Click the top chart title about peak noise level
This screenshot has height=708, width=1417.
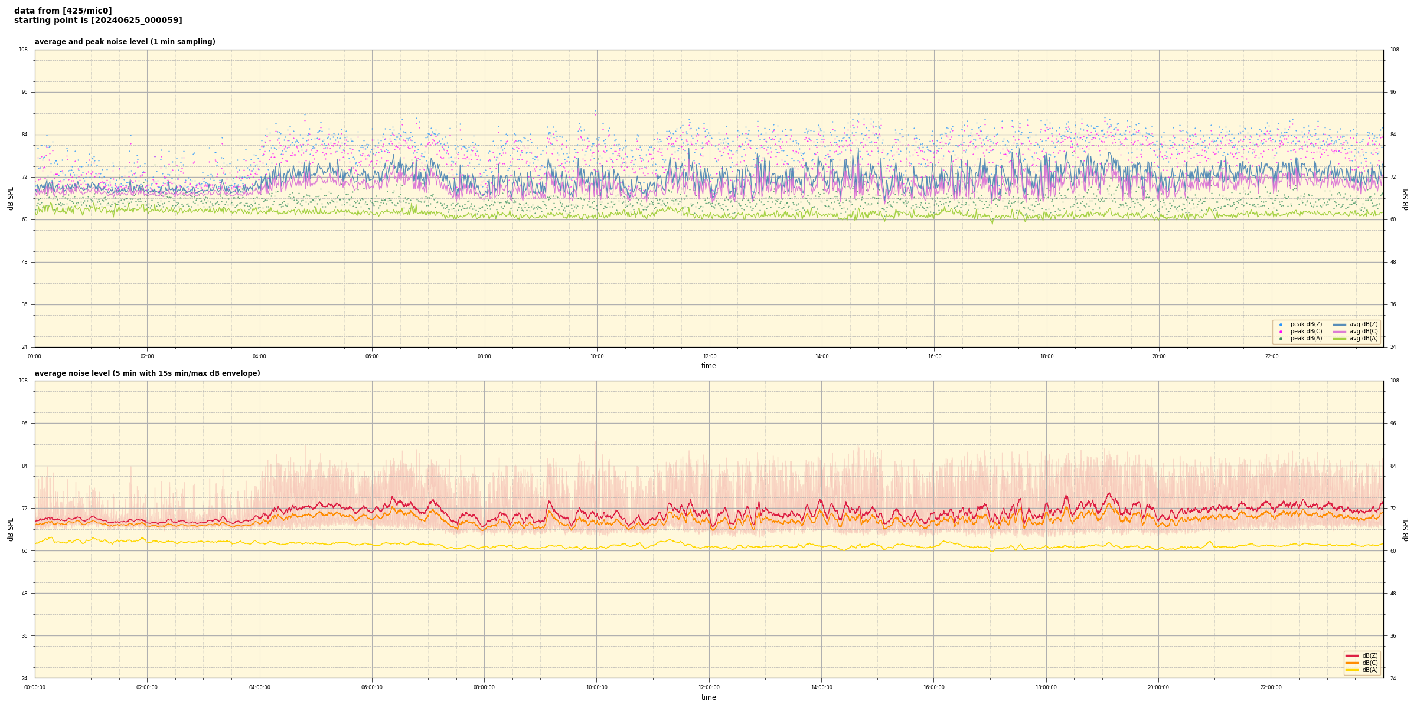click(x=125, y=42)
